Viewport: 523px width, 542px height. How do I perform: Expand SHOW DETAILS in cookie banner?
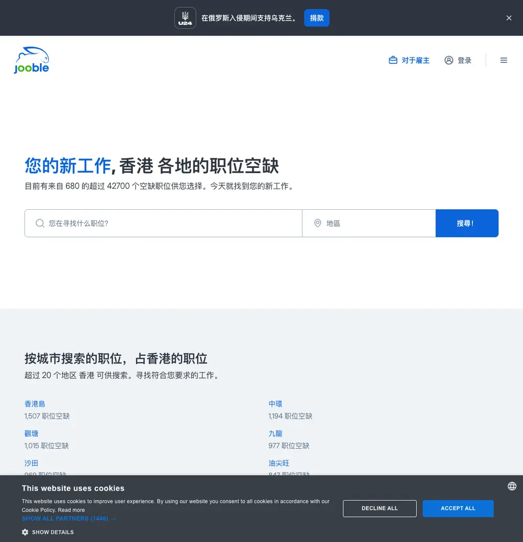click(x=52, y=533)
